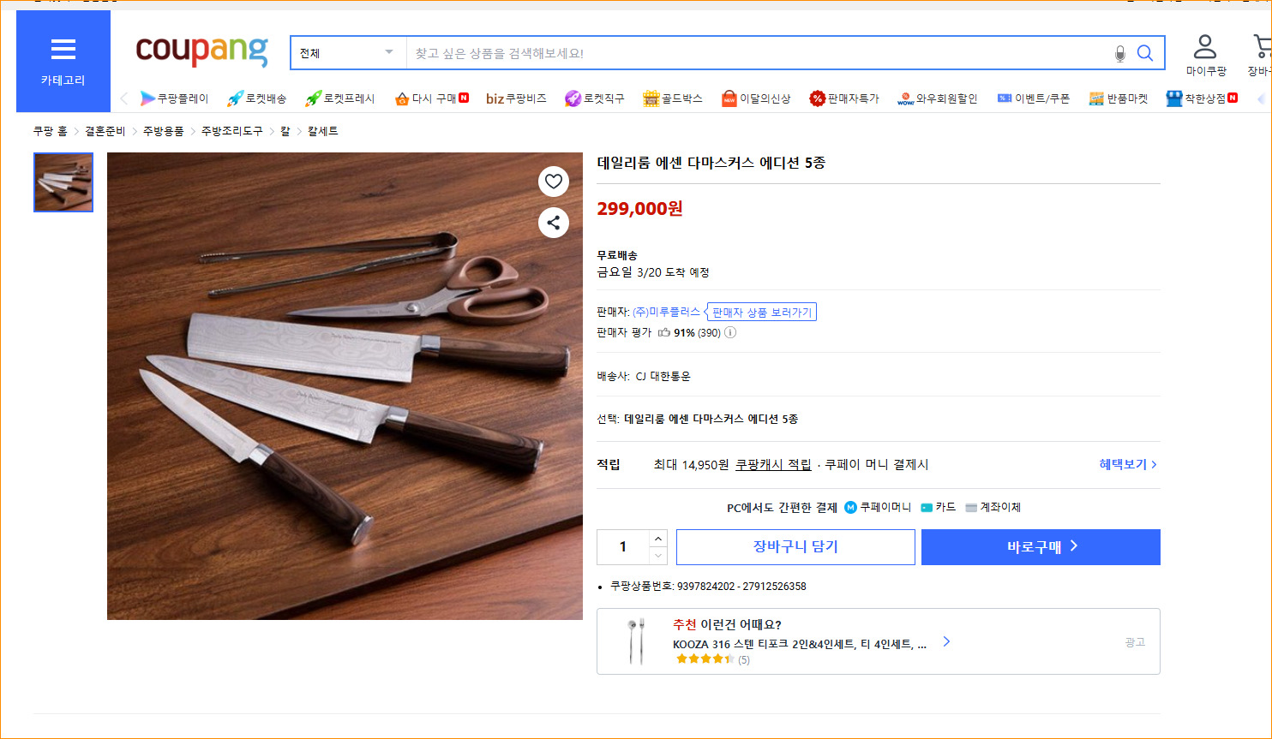Click the microphone voice search icon
Viewport: 1272px width, 739px height.
pos(1119,54)
